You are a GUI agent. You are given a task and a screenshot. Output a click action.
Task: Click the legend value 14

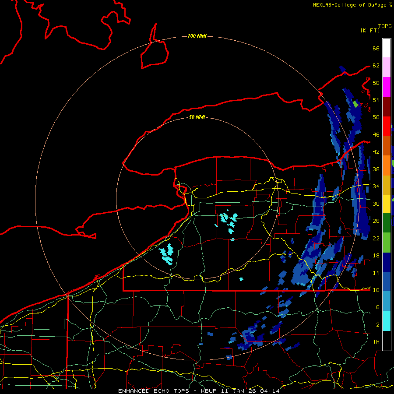pyautogui.click(x=376, y=273)
